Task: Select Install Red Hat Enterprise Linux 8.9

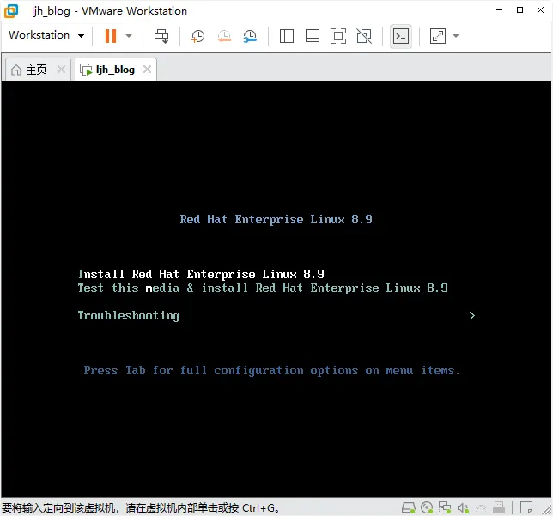Action: point(201,274)
